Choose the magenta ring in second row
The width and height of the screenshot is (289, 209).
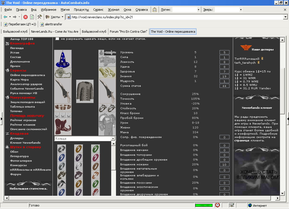pos(95,157)
